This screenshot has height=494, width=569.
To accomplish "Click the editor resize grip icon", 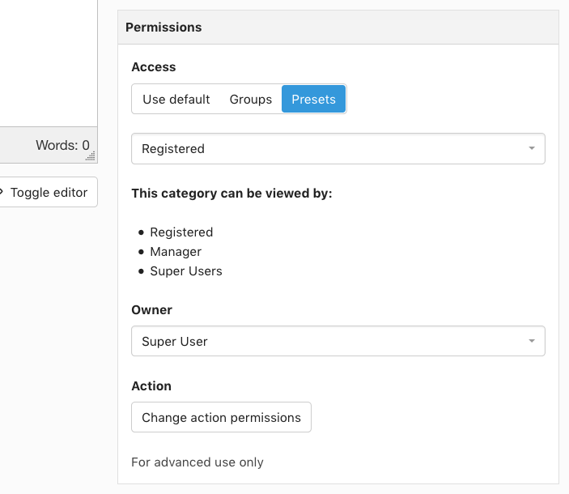I will coord(91,156).
